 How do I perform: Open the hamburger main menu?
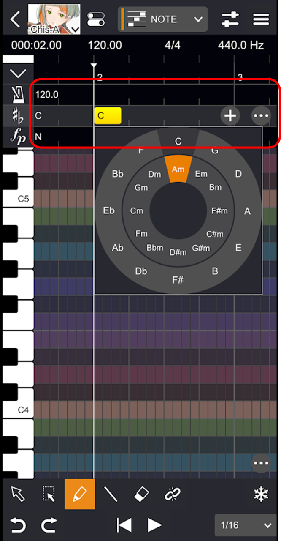261,19
